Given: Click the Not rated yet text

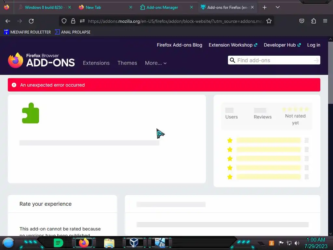Looking at the screenshot, I should 295,119.
